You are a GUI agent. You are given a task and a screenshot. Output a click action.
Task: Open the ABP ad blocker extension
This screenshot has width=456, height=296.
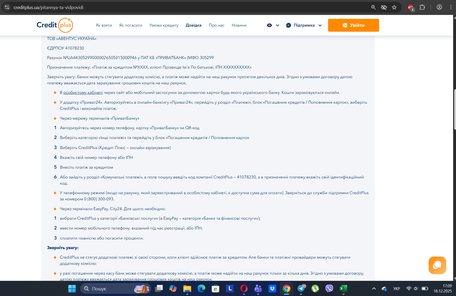(x=411, y=8)
